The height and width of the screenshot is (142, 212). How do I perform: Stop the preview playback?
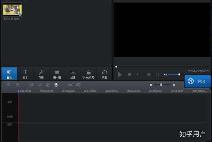coord(129,75)
